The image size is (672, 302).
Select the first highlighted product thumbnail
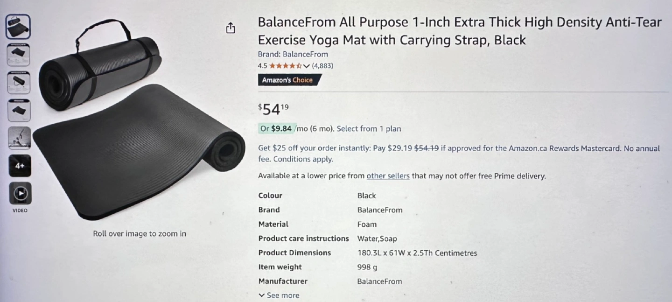tap(18, 27)
